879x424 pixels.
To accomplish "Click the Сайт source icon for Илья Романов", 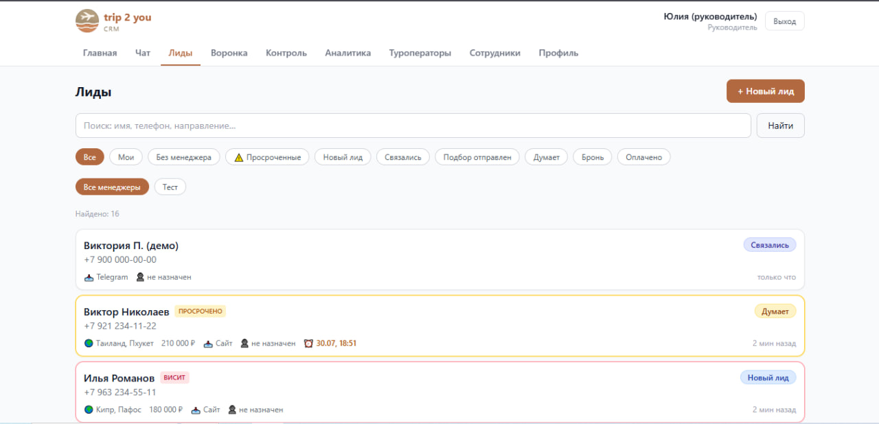I will [196, 410].
